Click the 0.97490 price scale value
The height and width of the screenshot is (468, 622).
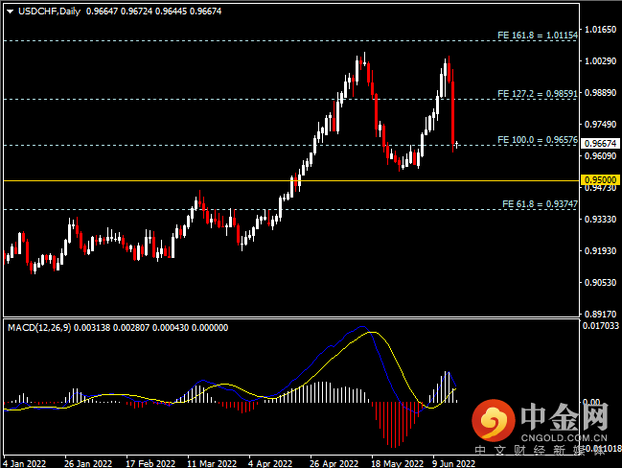click(x=601, y=125)
